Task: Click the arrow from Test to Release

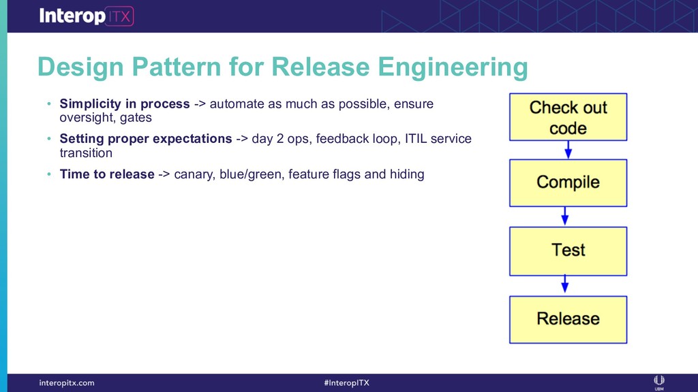Action: point(565,284)
